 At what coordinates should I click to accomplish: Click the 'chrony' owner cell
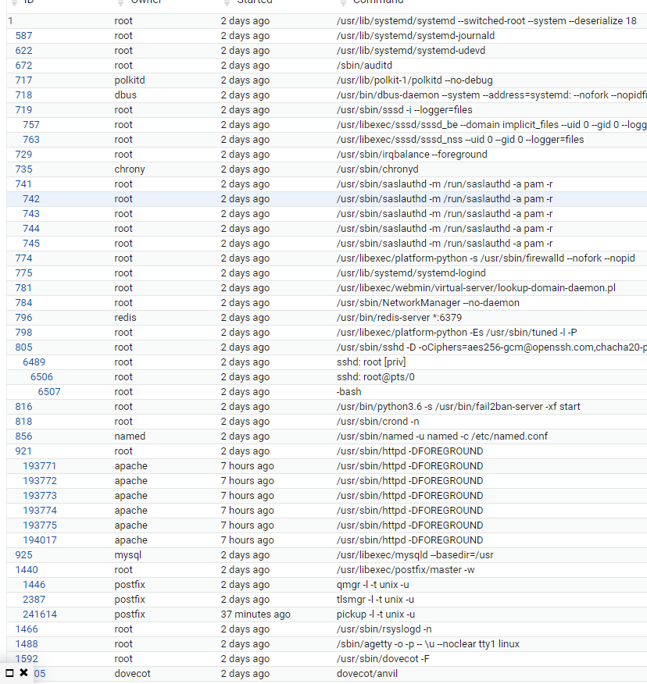pos(130,169)
